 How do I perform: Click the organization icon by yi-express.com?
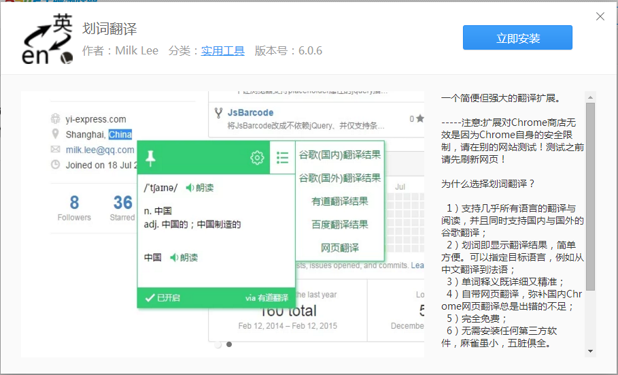[x=56, y=118]
